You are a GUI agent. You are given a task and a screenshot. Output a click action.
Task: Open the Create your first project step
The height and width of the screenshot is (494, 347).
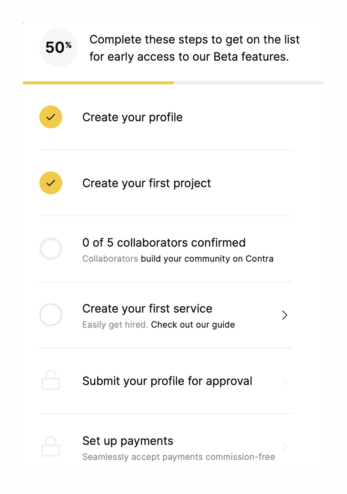tap(147, 183)
